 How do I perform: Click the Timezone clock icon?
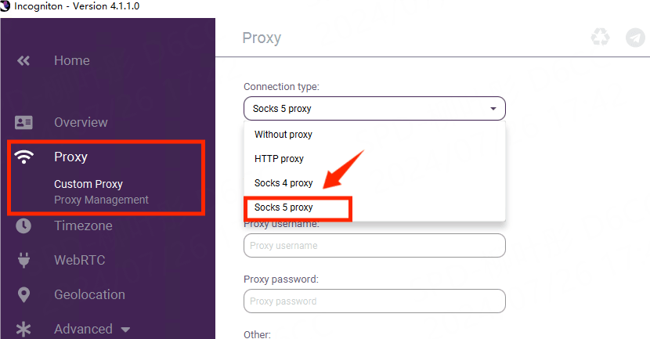[23, 225]
